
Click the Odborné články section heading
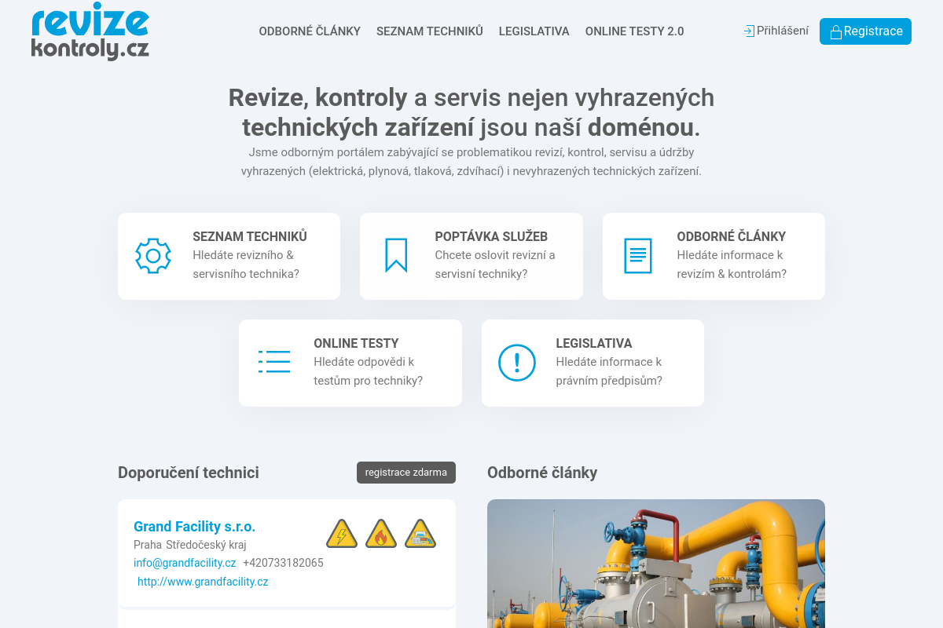pos(542,473)
